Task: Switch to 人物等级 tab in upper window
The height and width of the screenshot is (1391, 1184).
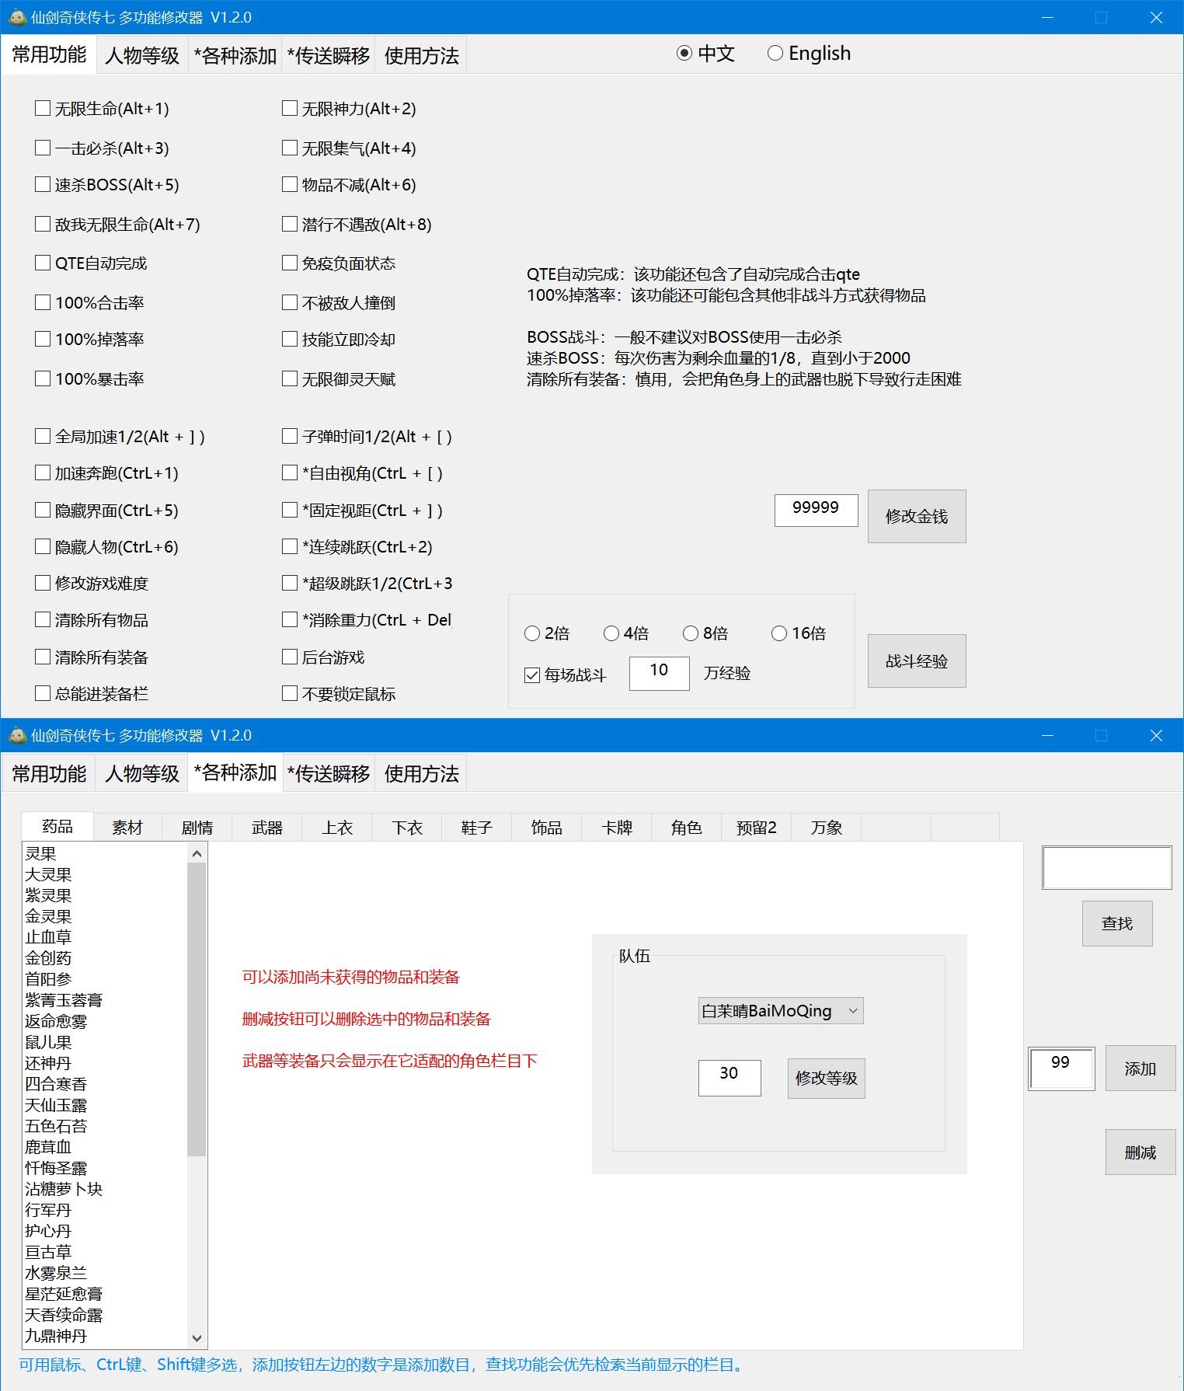Action: coord(142,55)
